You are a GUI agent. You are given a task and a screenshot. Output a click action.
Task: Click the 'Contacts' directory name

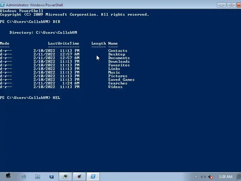click(118, 51)
